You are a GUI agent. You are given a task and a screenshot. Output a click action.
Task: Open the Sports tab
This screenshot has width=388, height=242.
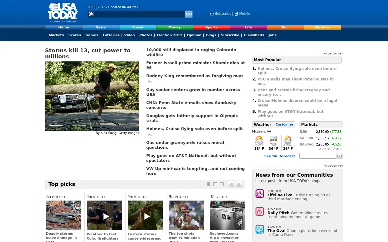[x=212, y=28]
